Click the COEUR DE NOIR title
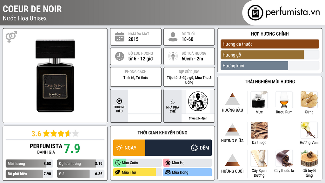Image resolution: width=325 pixels, height=183 pixels. 32,9
